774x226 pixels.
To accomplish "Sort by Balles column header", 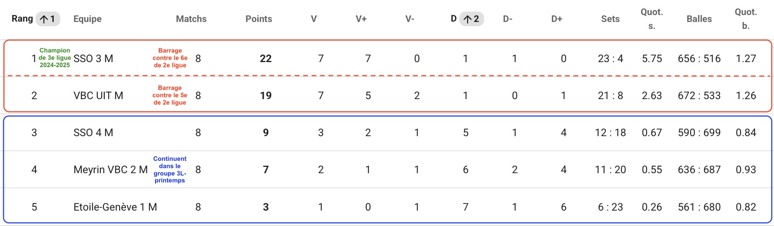I will click(699, 19).
